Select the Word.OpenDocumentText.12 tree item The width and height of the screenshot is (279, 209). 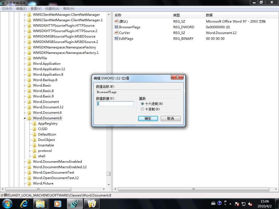[x=56, y=178]
